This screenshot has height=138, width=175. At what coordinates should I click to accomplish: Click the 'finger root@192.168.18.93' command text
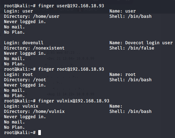tap(71, 69)
